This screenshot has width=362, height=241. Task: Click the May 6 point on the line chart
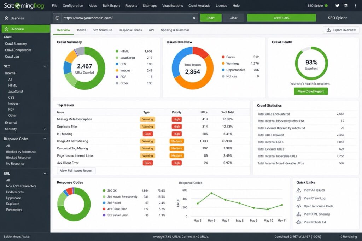tap(211, 193)
